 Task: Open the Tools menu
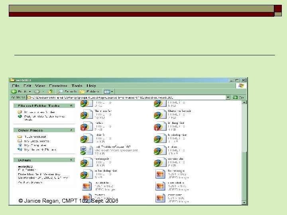tap(77, 86)
